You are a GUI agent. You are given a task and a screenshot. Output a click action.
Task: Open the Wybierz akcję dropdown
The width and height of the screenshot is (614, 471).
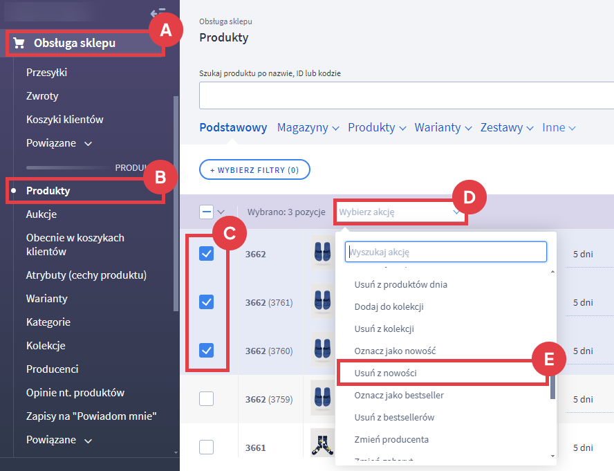[400, 212]
